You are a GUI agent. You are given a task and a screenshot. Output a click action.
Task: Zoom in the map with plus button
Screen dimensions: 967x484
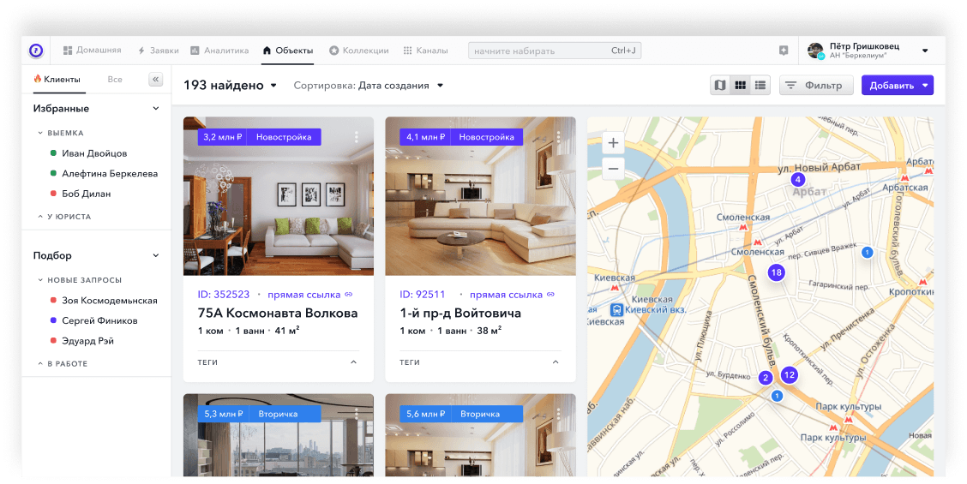pos(613,143)
